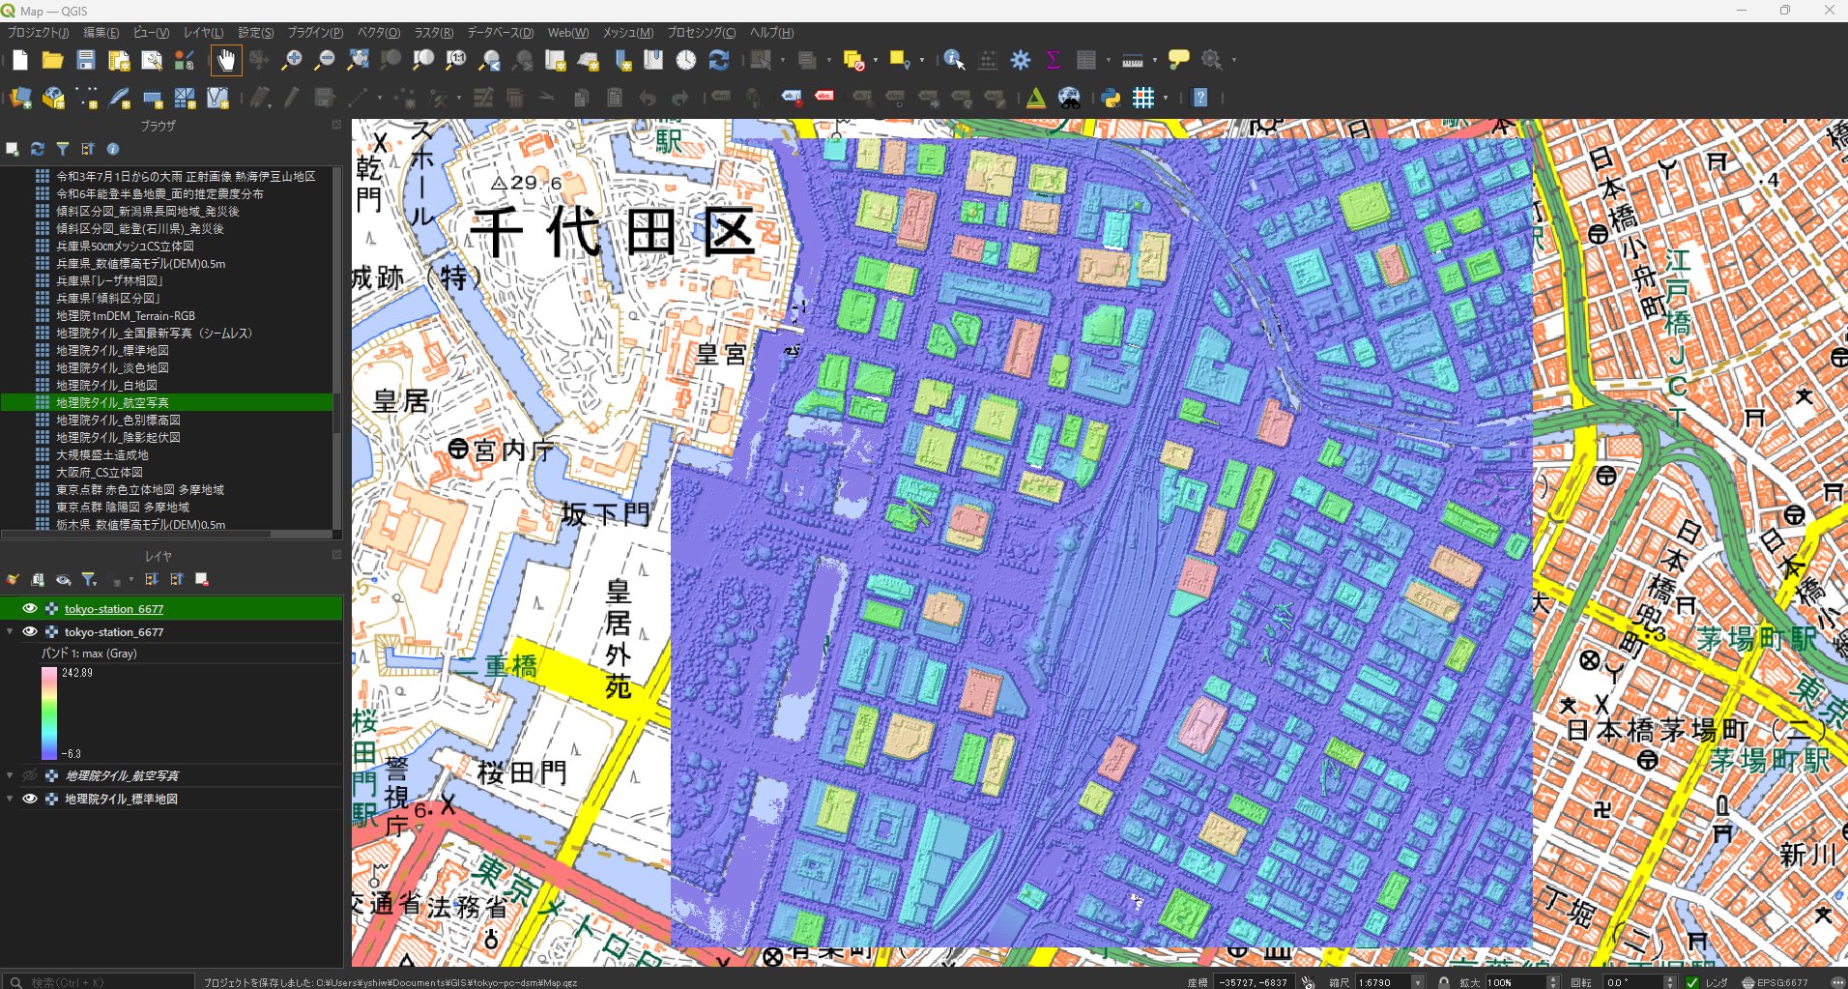The image size is (1848, 989).
Task: Open the help contents question mark
Action: pos(1199,98)
